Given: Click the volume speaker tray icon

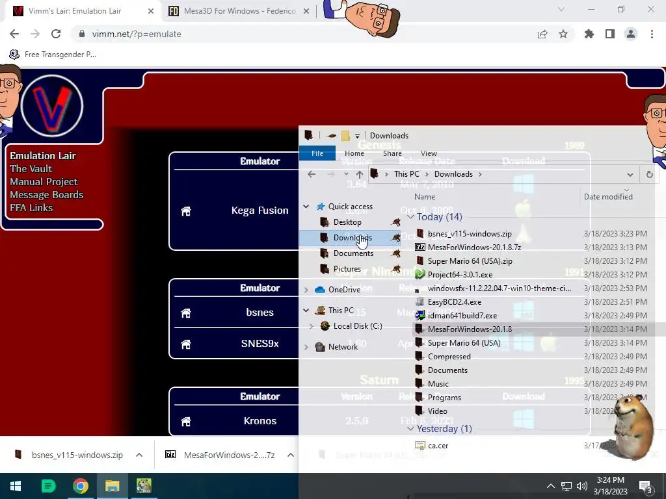Looking at the screenshot, I should tap(582, 486).
